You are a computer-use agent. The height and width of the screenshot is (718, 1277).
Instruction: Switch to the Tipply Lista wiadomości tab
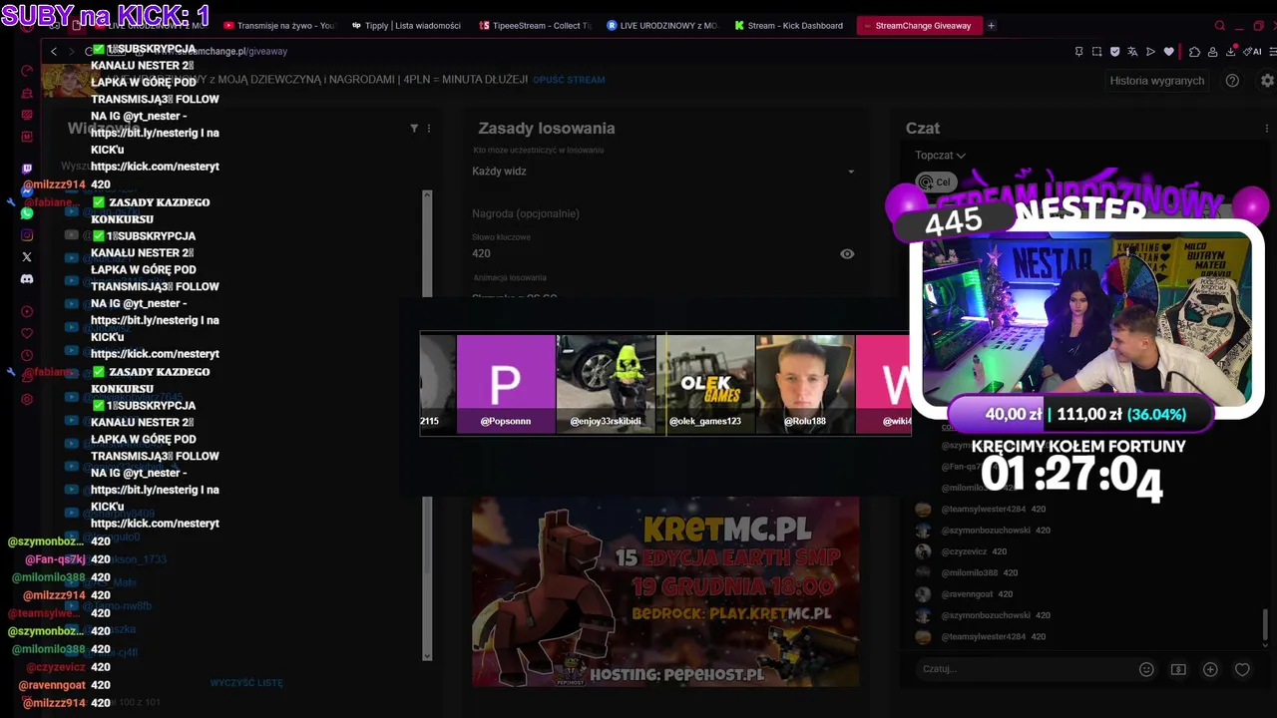coord(408,26)
